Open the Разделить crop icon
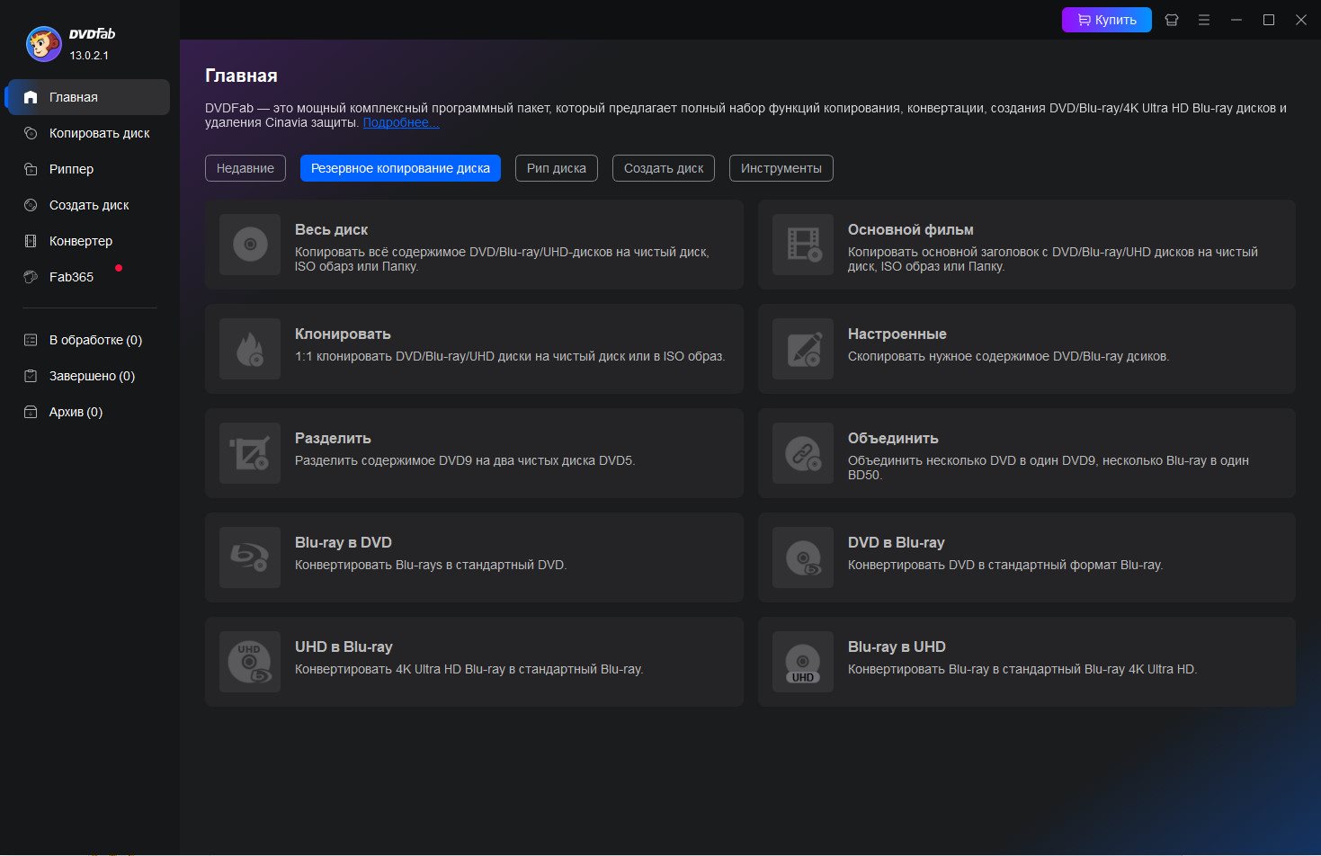Viewport: 1321px width, 856px height. 250,453
